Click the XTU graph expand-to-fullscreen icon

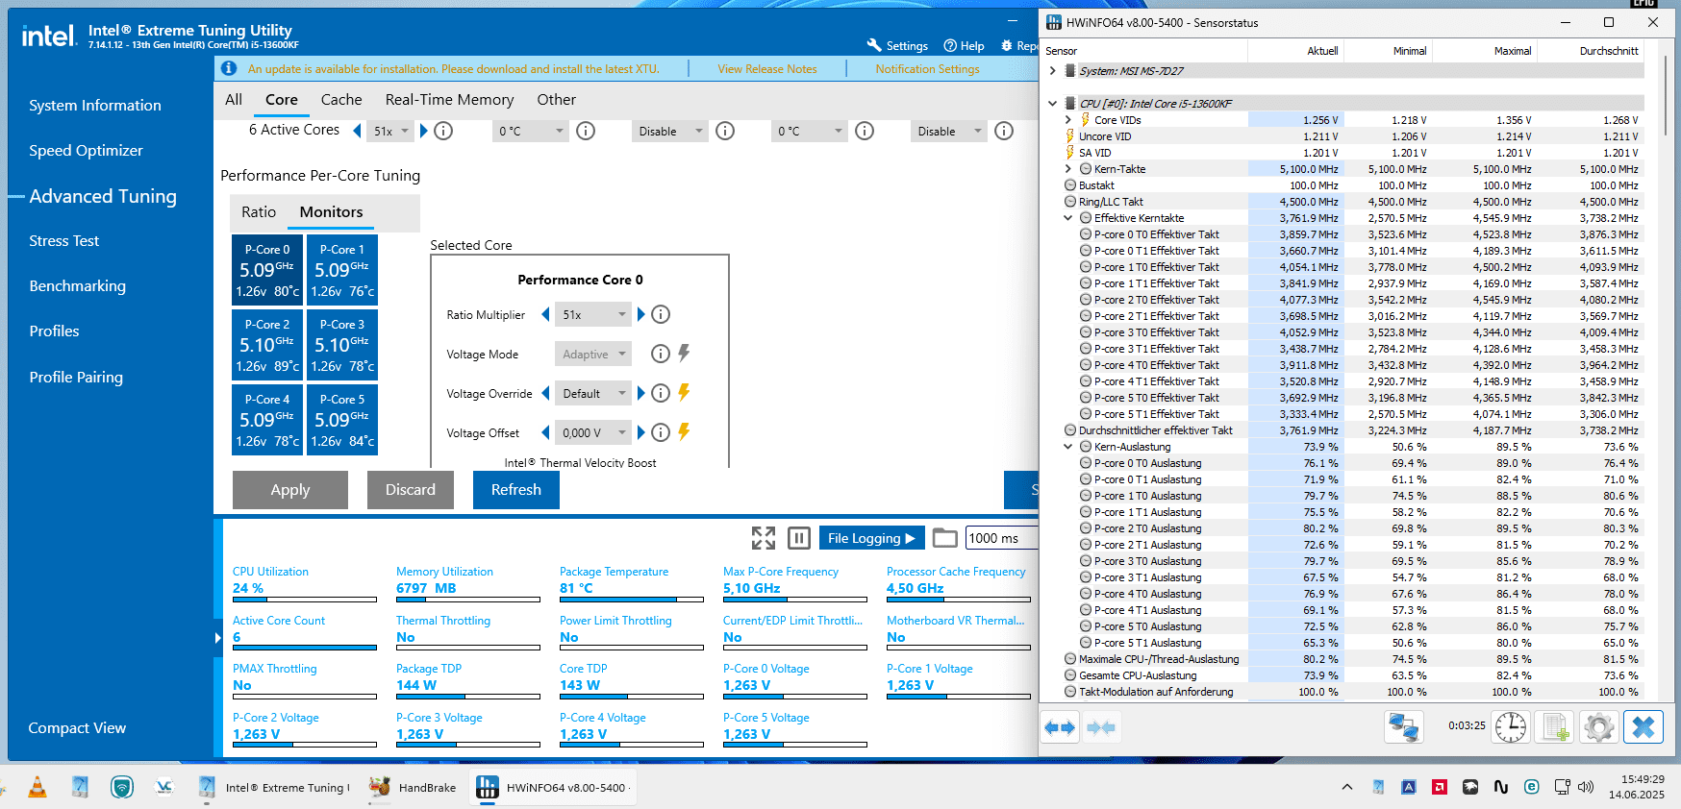pos(764,538)
